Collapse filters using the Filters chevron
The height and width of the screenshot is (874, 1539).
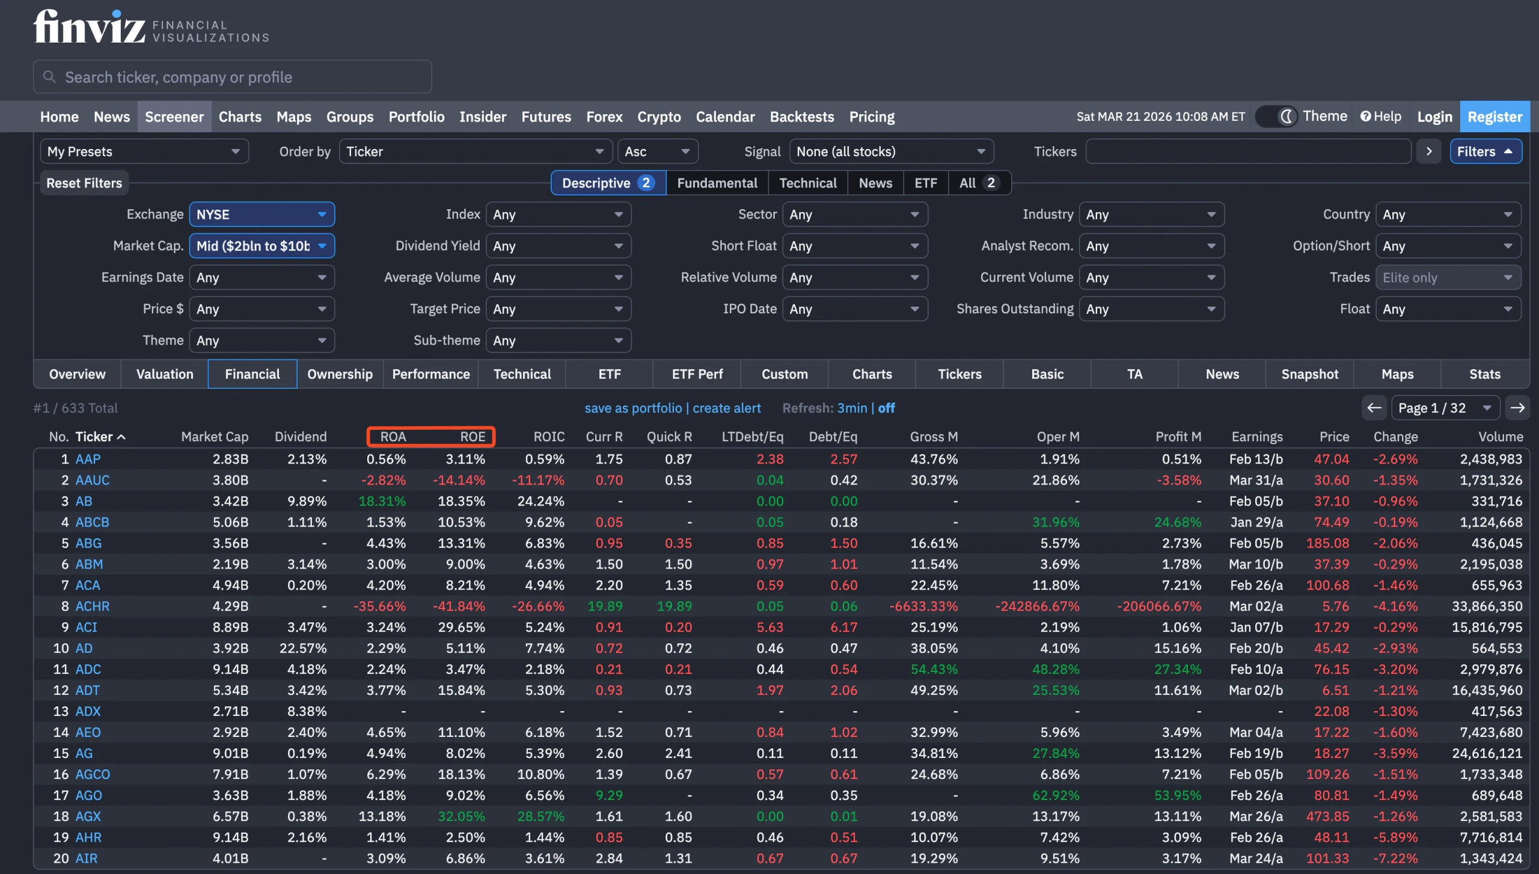click(1510, 151)
